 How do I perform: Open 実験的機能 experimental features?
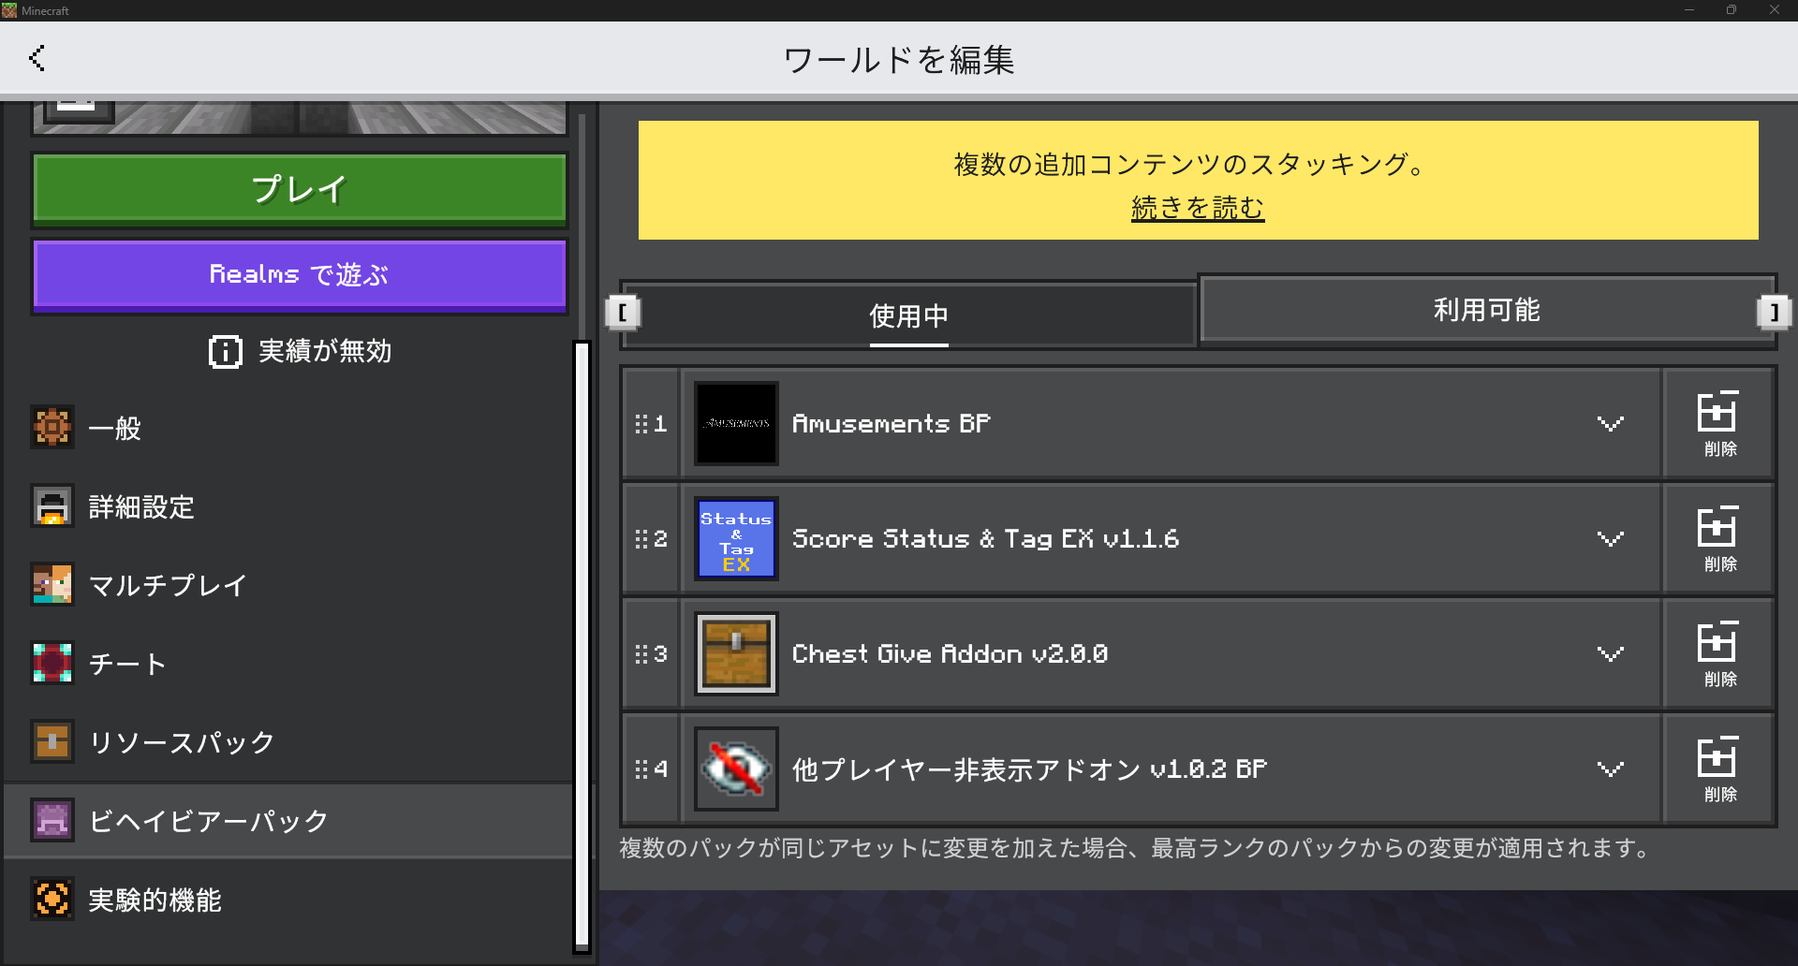(155, 900)
